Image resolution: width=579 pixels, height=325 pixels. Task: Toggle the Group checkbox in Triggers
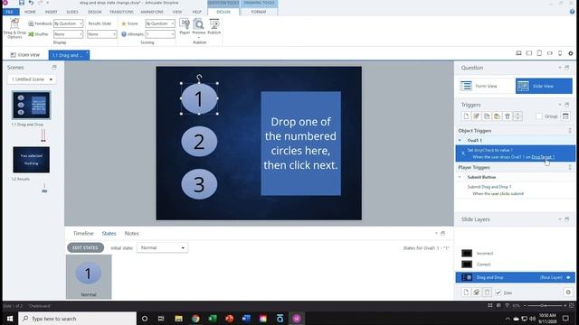(539, 116)
